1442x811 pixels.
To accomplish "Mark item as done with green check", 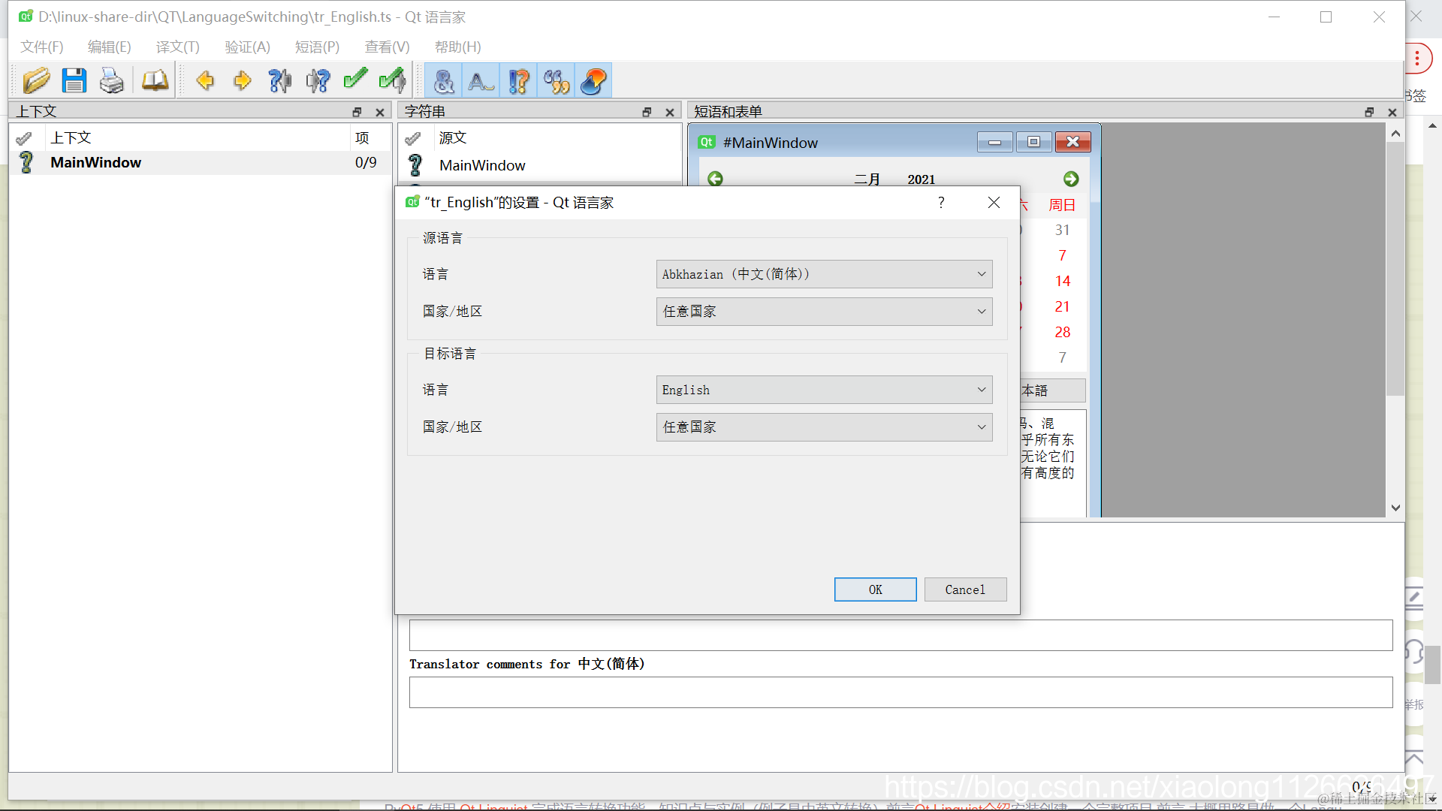I will coord(355,79).
